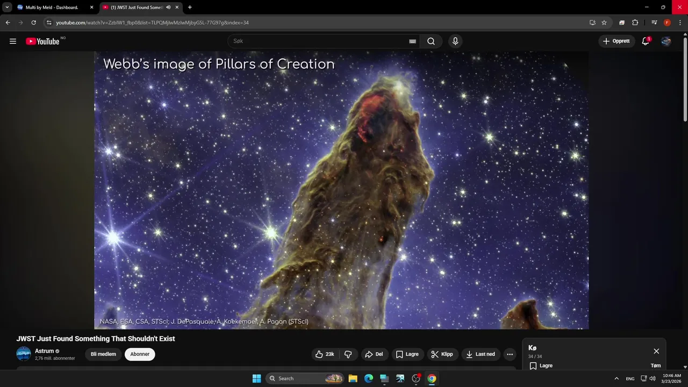This screenshot has height=387, width=688.
Task: Click the video player showing Pillars of Creation
Action: pos(341,190)
